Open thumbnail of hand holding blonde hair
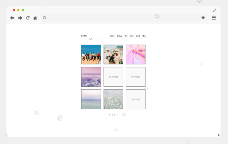This screenshot has width=228, height=144. coord(113,55)
